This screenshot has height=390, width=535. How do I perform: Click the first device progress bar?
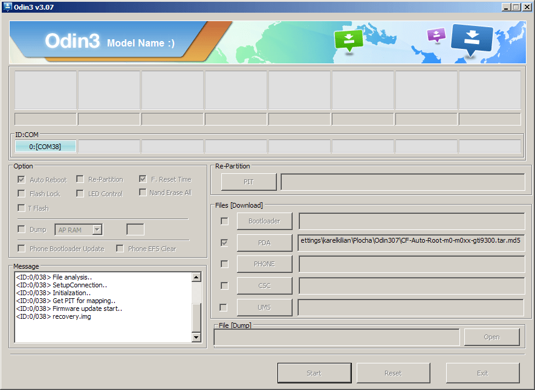[45, 119]
